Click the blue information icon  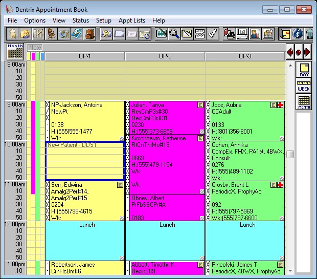pyautogui.click(x=298, y=34)
